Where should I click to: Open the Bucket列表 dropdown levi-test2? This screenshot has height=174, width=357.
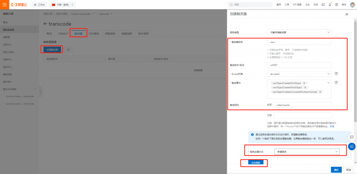299,74
